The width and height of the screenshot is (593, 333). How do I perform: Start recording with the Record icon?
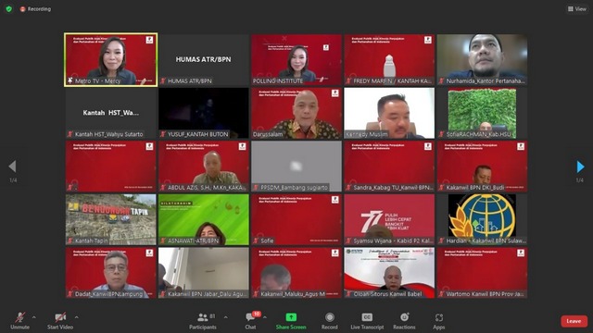click(x=330, y=317)
